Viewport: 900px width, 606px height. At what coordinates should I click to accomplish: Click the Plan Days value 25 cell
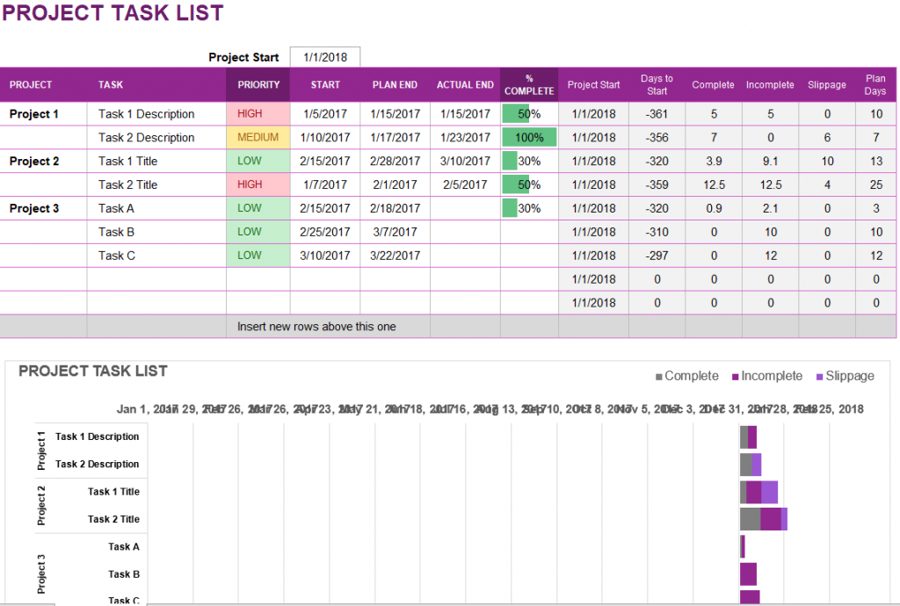tap(875, 184)
